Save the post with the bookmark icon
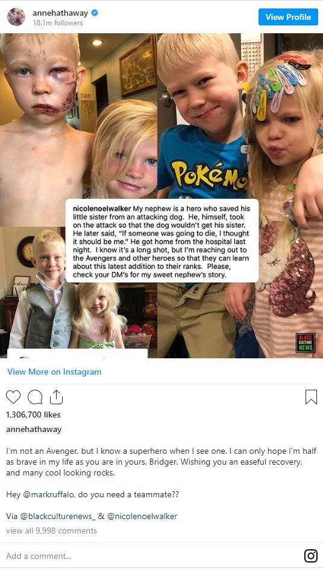323x571 pixels. point(311,397)
